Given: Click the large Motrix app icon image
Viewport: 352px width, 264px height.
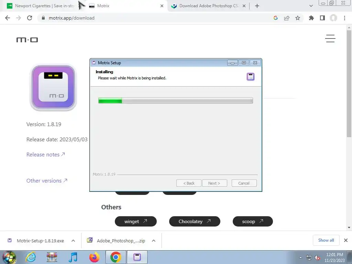Looking at the screenshot, I should click(53, 87).
